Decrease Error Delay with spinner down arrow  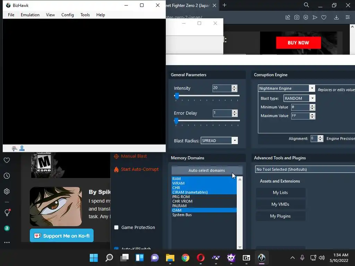pos(235,115)
